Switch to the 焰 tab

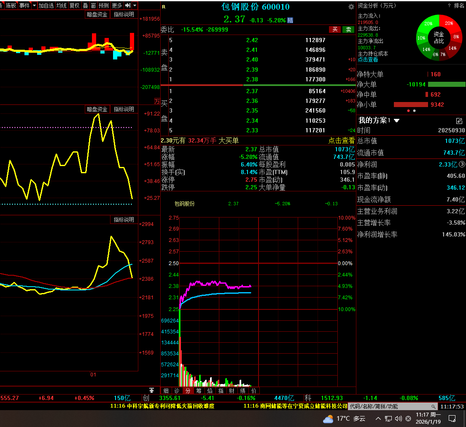(210, 391)
